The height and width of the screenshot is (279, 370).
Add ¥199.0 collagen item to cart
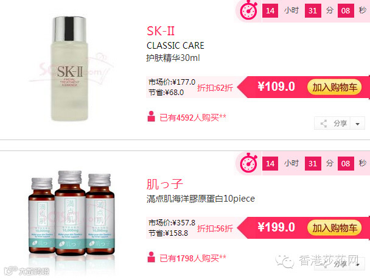point(334,228)
